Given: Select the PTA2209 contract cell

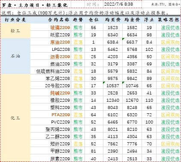Looking at the screenshot, I should (51, 115).
